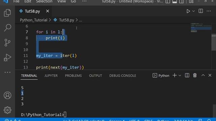Click 'print(next(my_iter))' on line 13
Viewport: 216px width, 121px height.
click(x=60, y=68)
